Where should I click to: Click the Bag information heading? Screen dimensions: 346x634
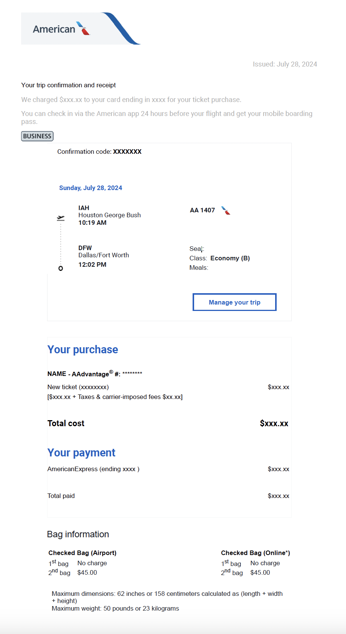coord(78,534)
